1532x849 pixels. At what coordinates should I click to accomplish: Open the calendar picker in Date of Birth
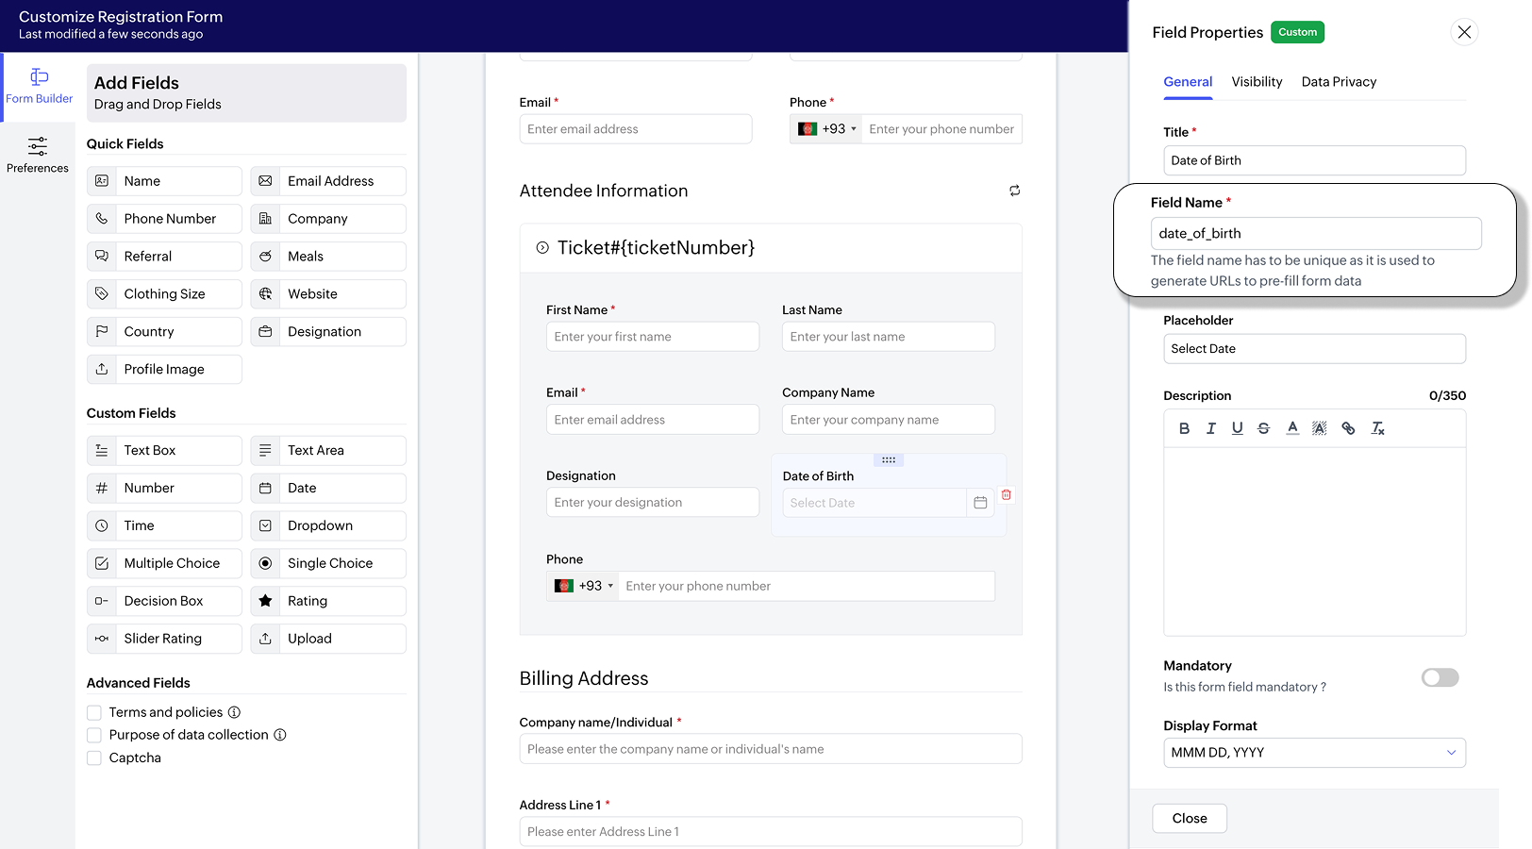[980, 503]
